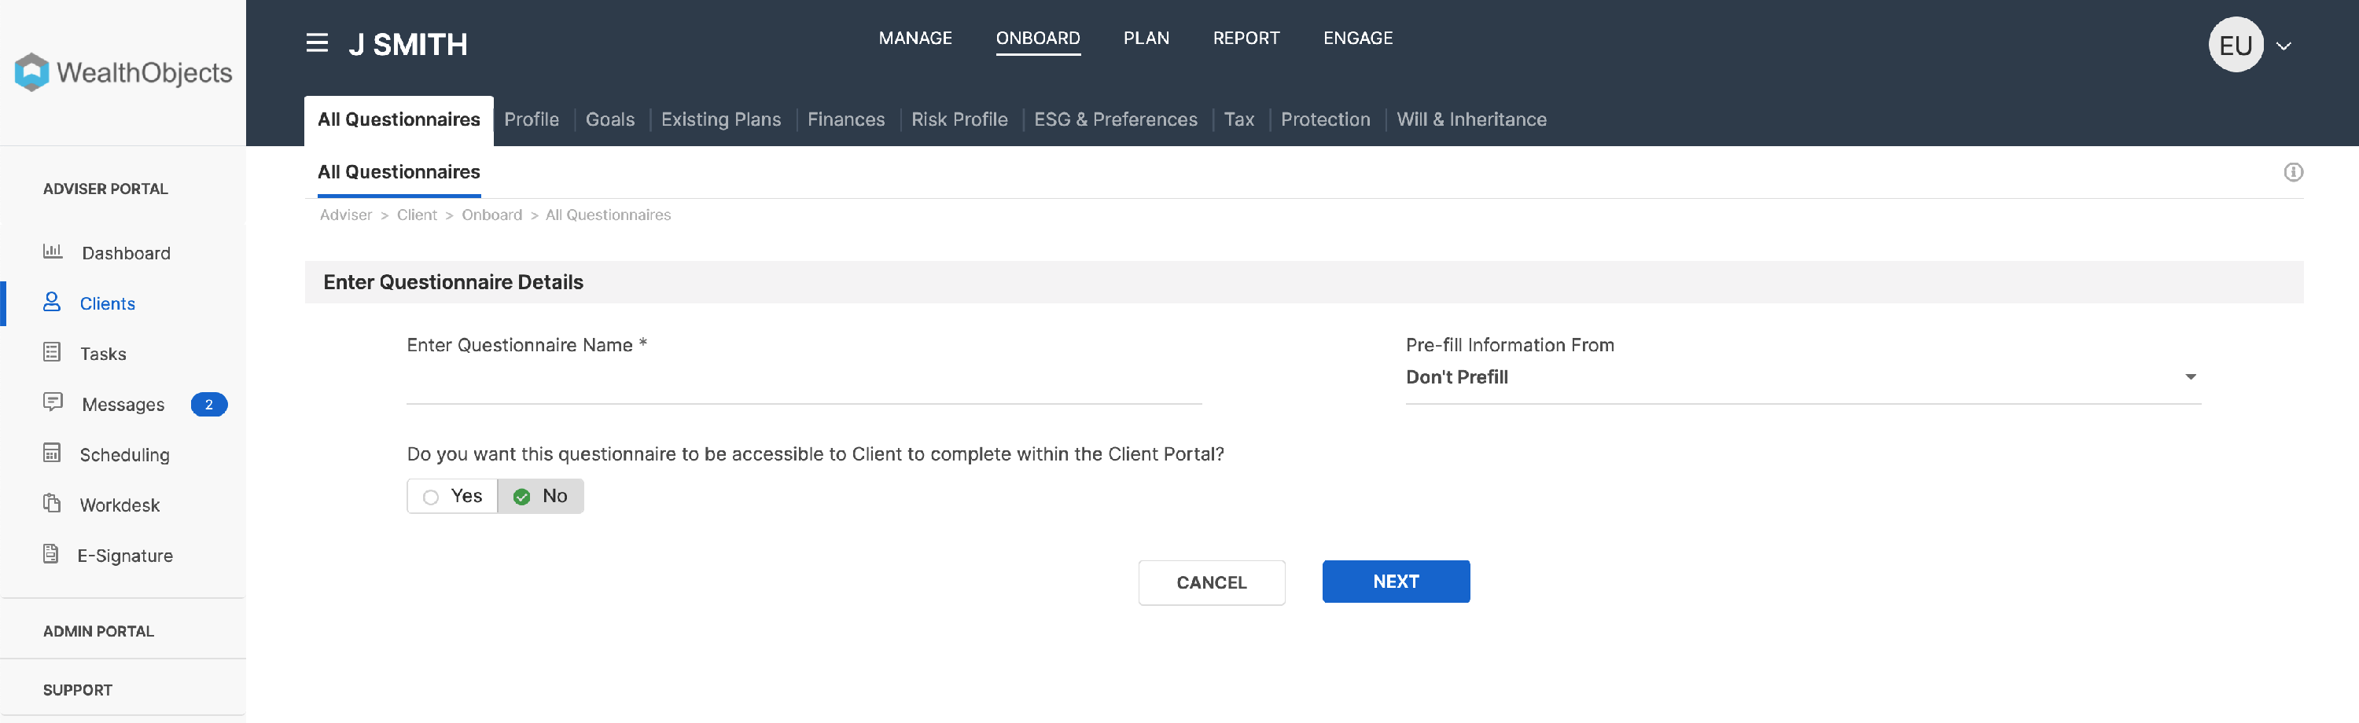Expand the user account chevron
The width and height of the screenshot is (2359, 723).
2284,46
